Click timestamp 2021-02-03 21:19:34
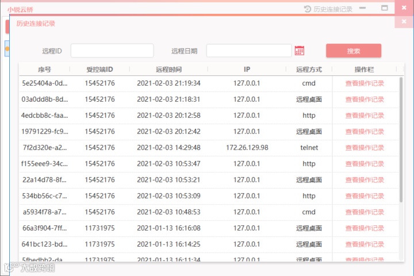Image resolution: width=414 pixels, height=276 pixels. (168, 83)
